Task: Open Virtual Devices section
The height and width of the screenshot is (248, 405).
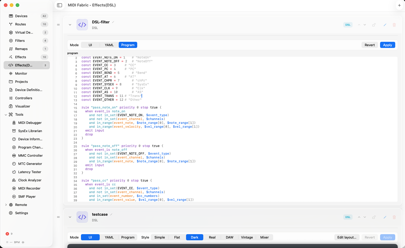Action: [x=27, y=32]
